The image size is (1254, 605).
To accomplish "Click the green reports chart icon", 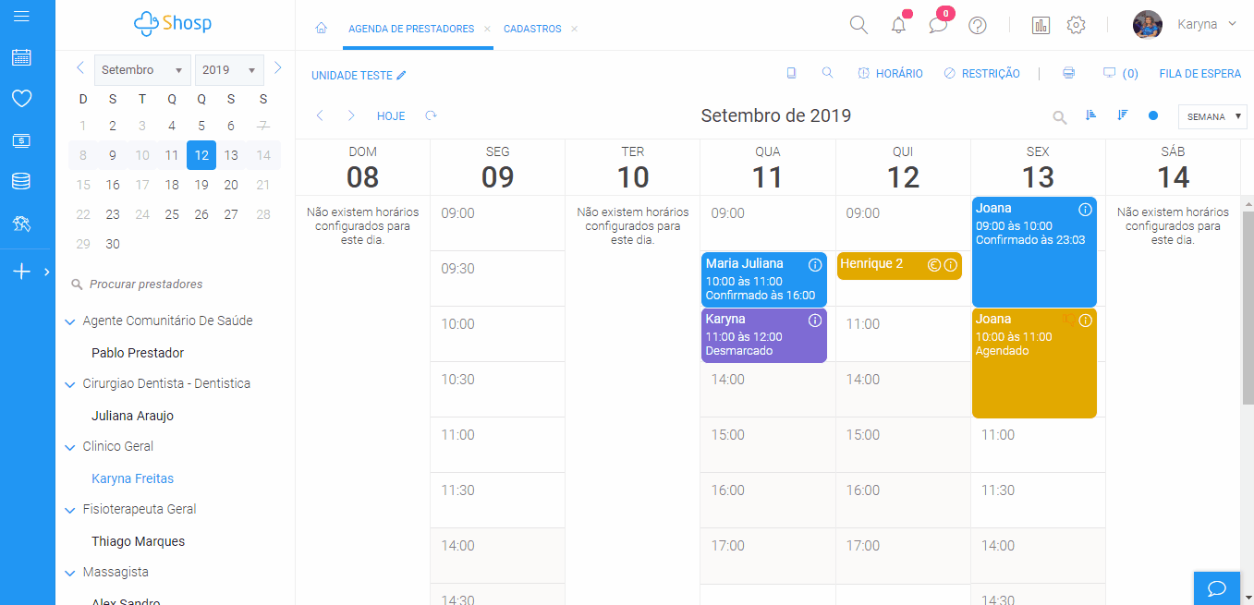I will 1041,26.
